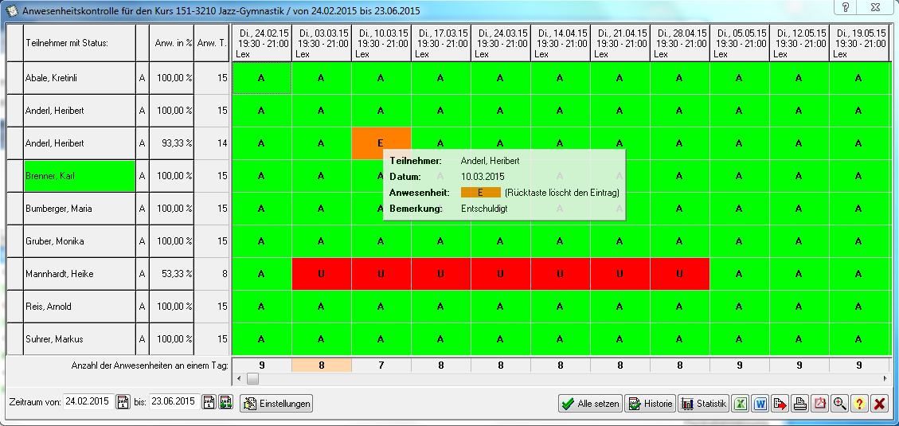Click daily count 9 under 24.02.15
Viewport: 899px width, 426px height.
tap(261, 365)
